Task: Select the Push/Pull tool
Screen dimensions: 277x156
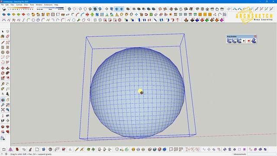Action: point(8,68)
